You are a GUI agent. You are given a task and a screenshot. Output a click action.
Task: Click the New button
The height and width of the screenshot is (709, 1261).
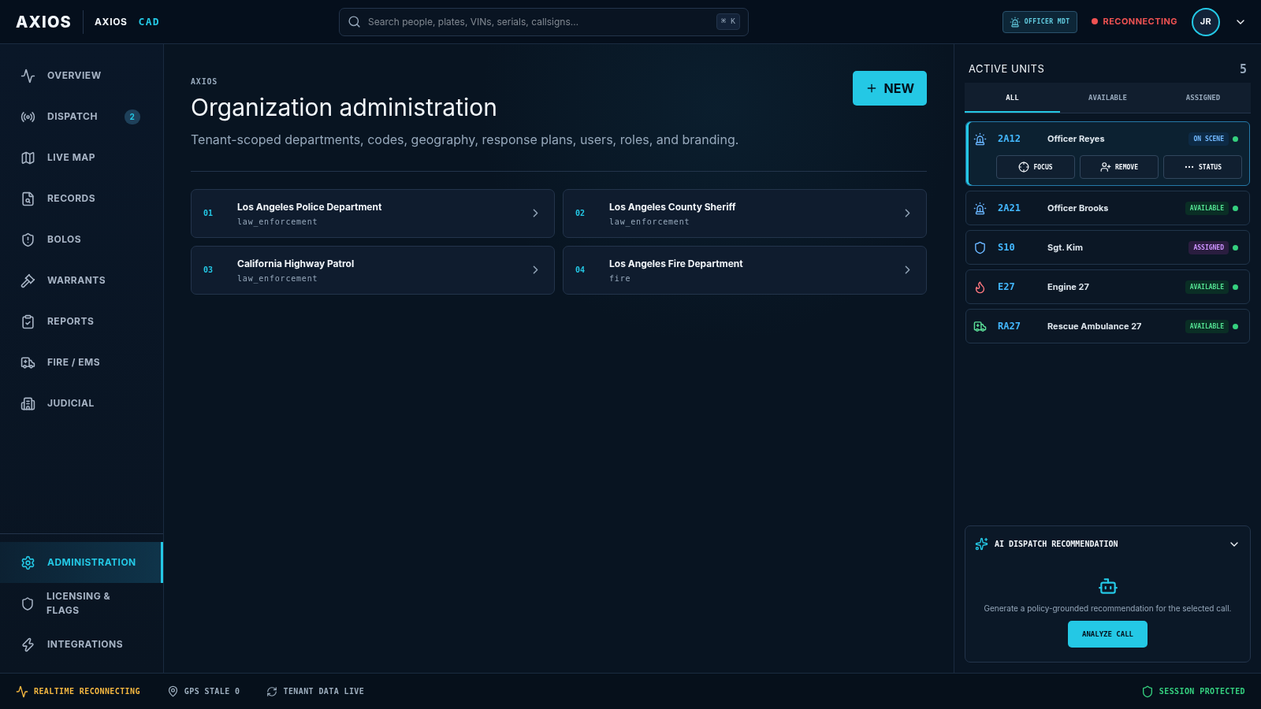click(x=890, y=88)
